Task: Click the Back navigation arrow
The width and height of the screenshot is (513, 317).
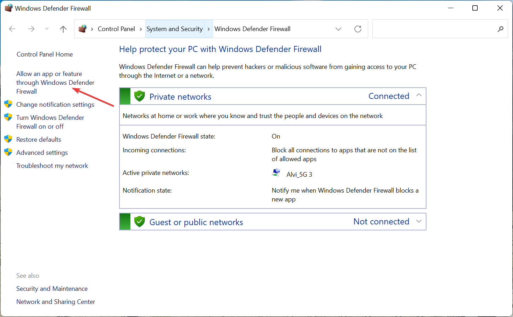Action: [12, 29]
